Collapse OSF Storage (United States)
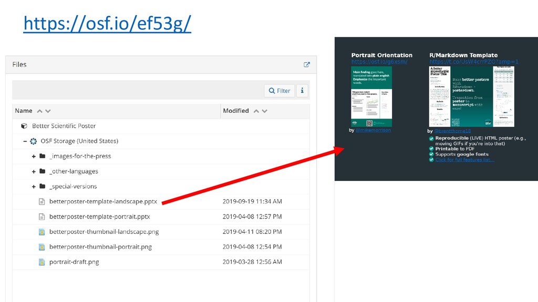This screenshot has width=538, height=302. point(25,141)
